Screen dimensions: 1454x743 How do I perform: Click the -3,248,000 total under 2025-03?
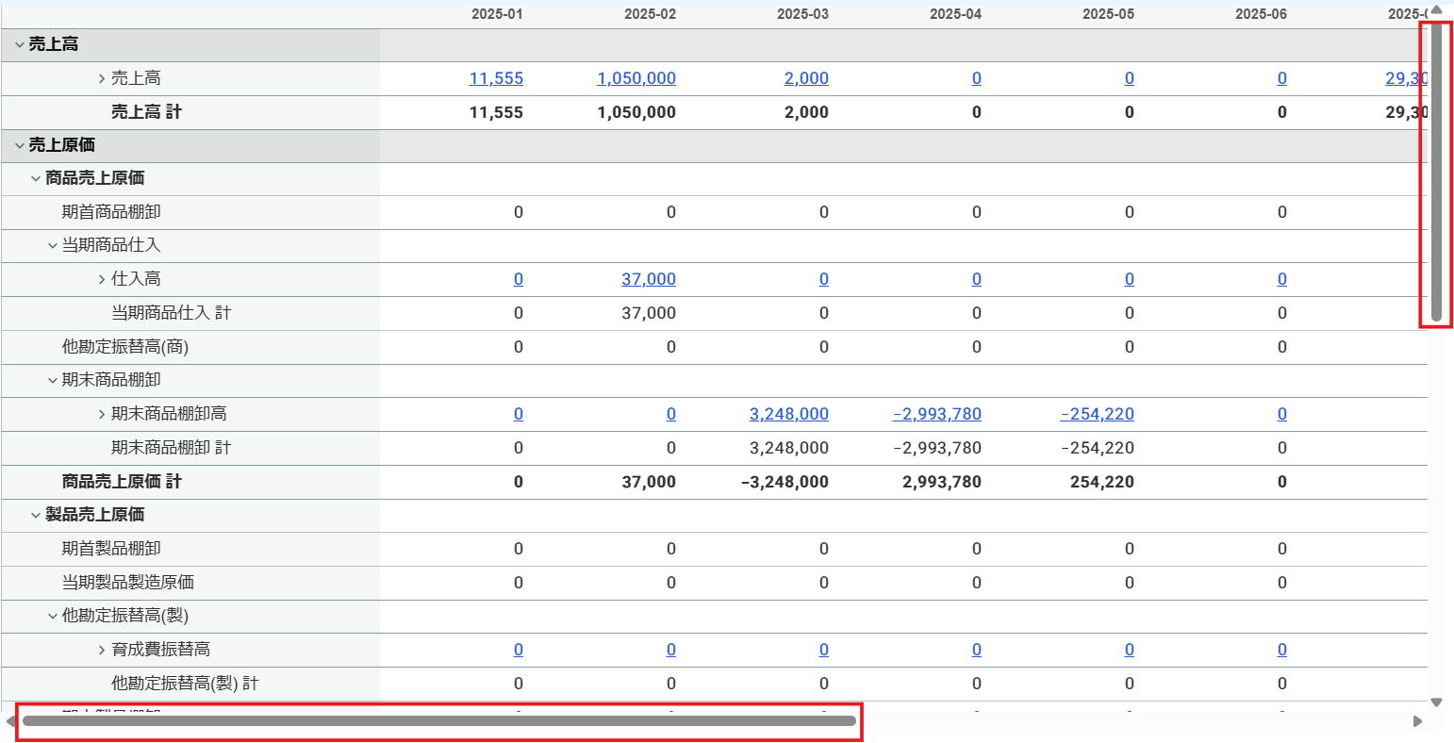(x=785, y=482)
